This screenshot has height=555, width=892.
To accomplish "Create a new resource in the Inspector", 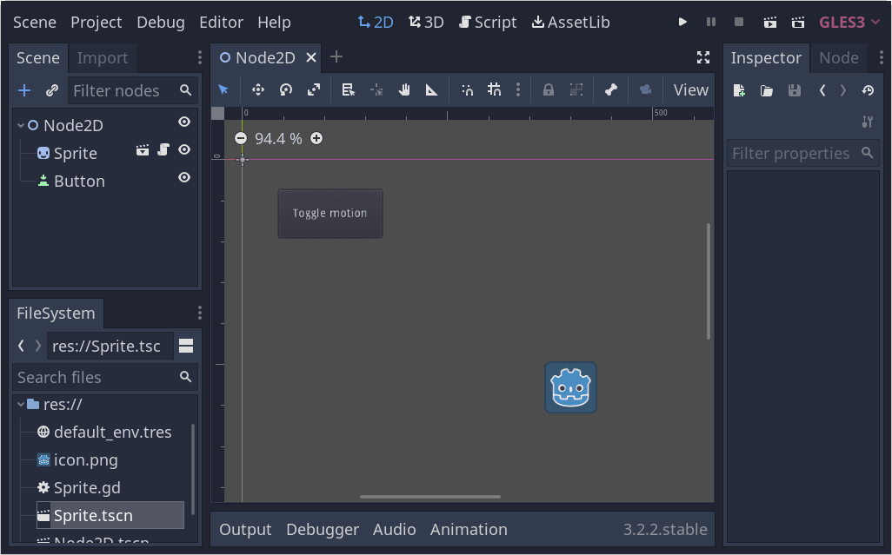I will click(741, 89).
